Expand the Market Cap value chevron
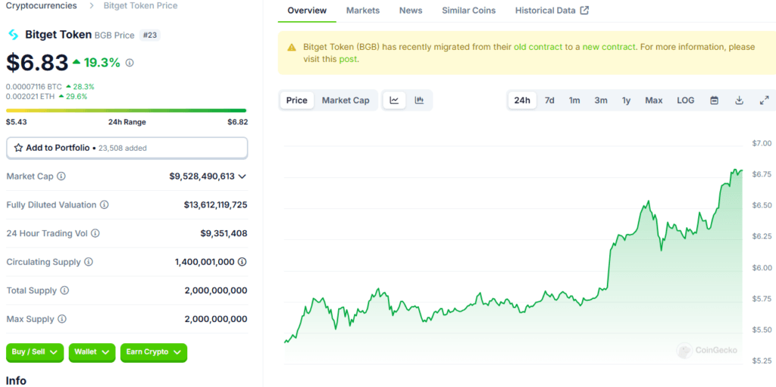Image resolution: width=776 pixels, height=387 pixels. click(242, 176)
